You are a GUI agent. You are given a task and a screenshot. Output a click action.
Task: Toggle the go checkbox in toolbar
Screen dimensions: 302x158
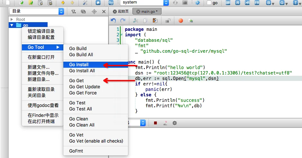[209, 3]
